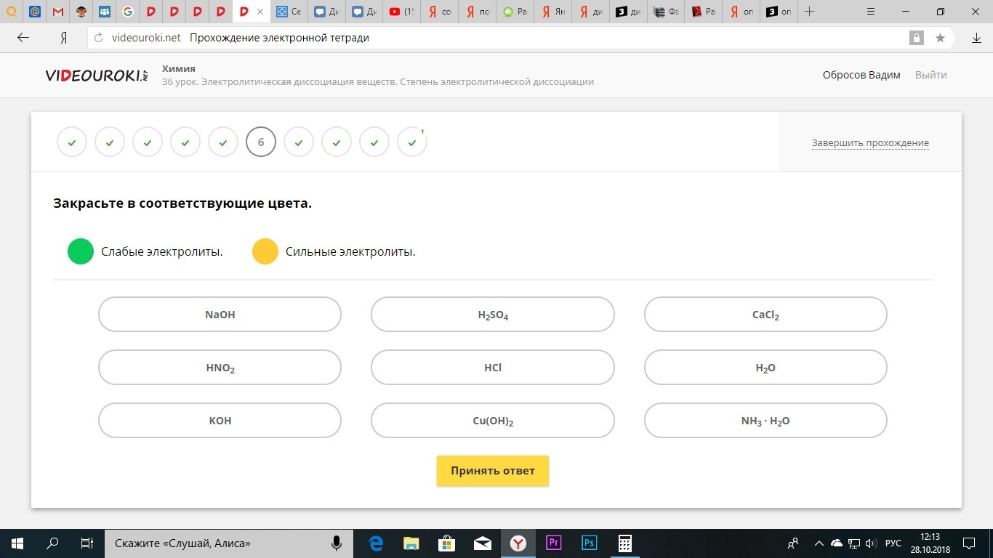Click the Сильные электролиты label
The image size is (993, 558).
pos(350,252)
